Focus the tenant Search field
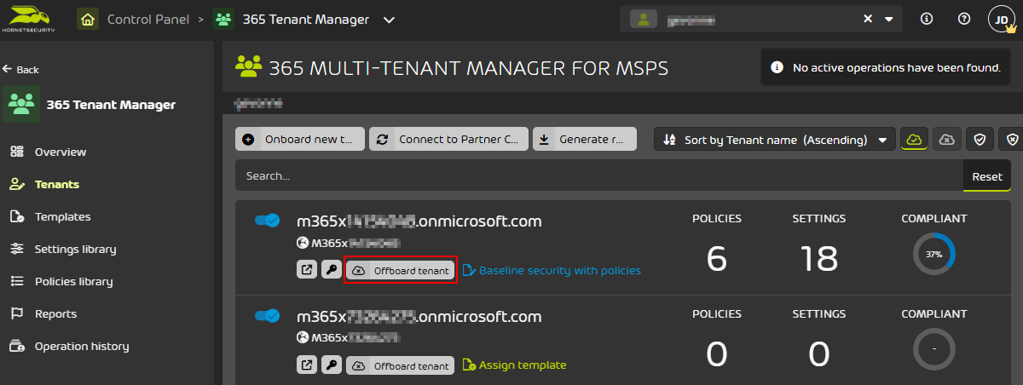Image resolution: width=1023 pixels, height=385 pixels. [x=599, y=175]
